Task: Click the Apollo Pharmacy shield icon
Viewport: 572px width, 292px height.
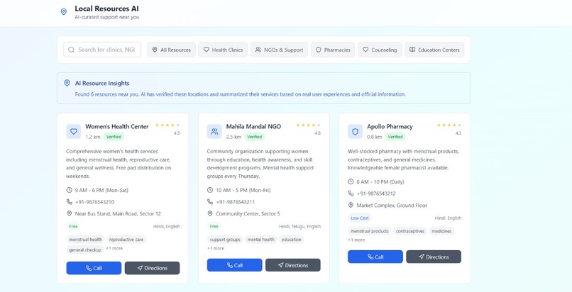Action: pos(355,131)
